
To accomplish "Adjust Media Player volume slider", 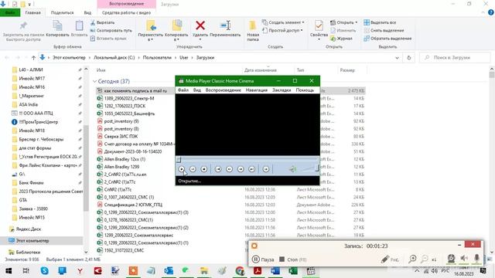I will pos(310,169).
